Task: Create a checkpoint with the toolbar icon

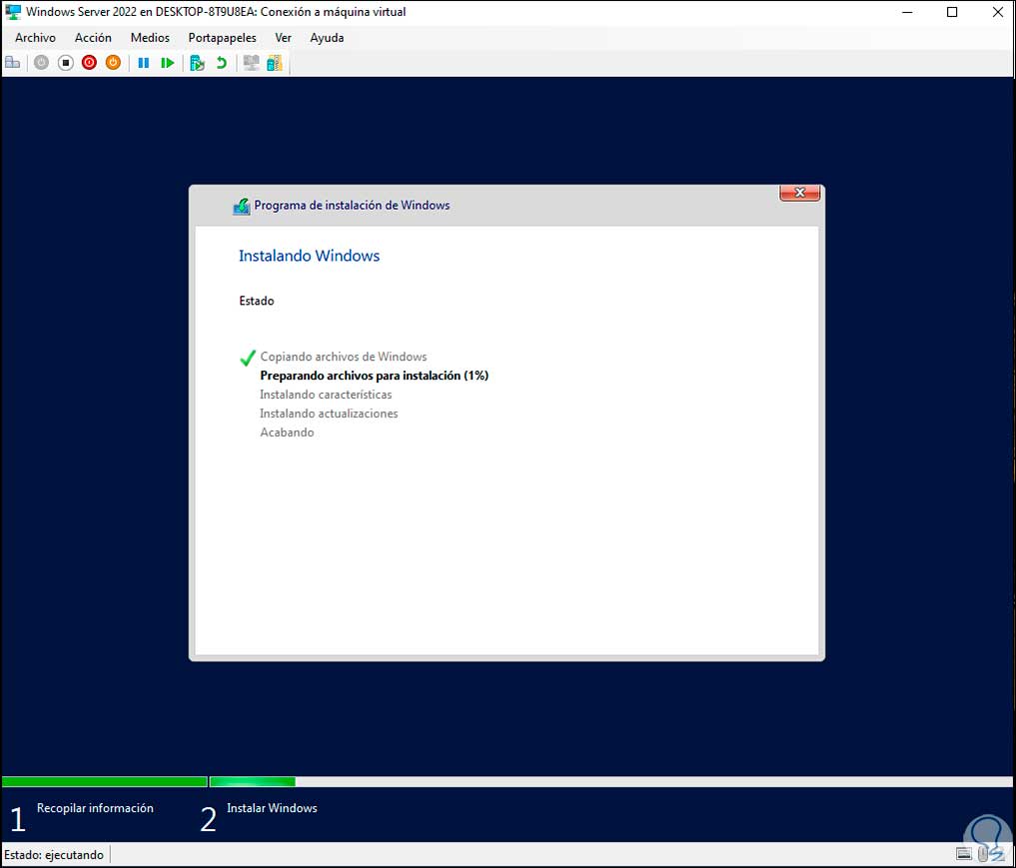Action: 197,63
